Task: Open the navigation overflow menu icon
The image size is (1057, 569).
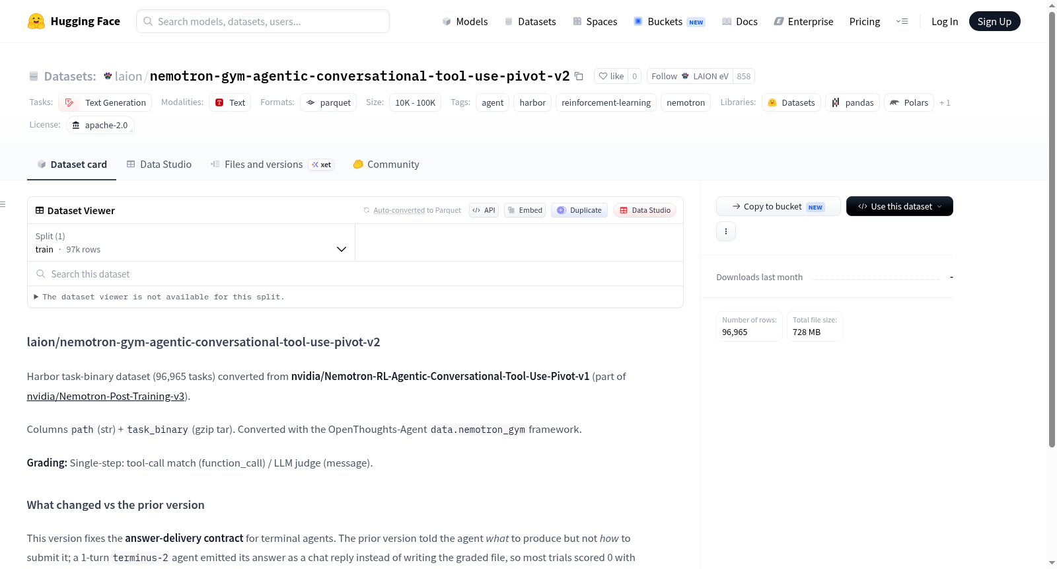Action: click(x=902, y=21)
